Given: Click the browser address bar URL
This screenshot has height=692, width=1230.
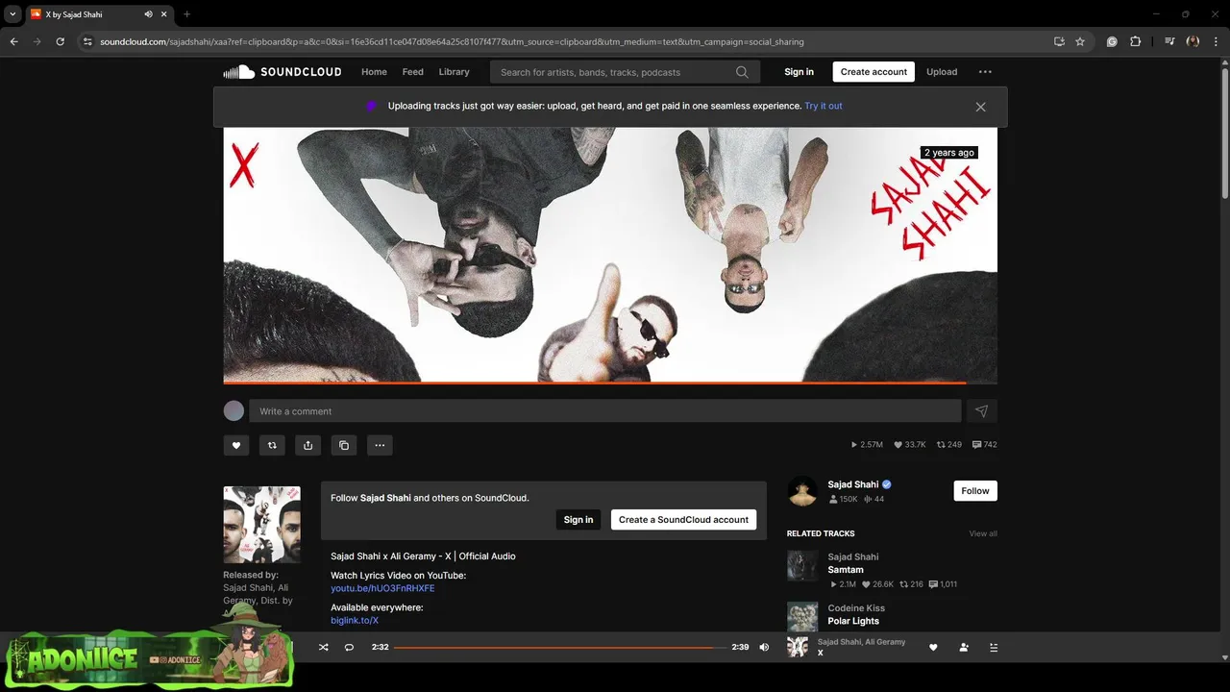Looking at the screenshot, I should pyautogui.click(x=452, y=42).
